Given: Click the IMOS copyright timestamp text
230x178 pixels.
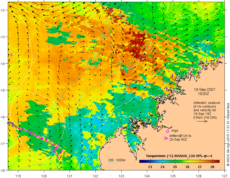Looking at the screenshot, I should click(228, 135).
